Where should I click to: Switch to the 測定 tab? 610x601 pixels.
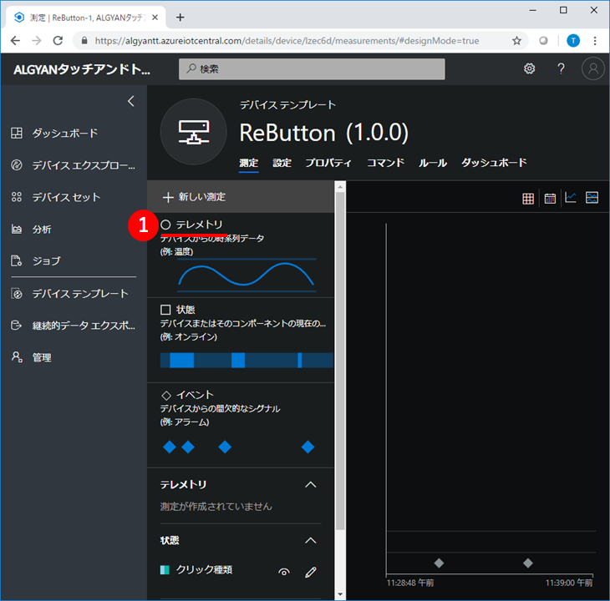point(248,163)
